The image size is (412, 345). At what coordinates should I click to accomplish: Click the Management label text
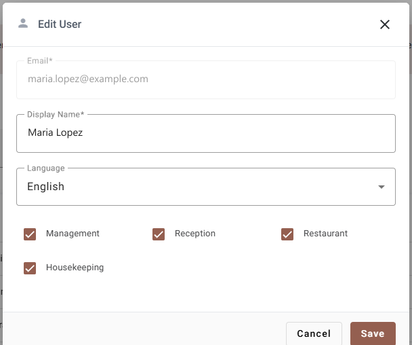73,234
